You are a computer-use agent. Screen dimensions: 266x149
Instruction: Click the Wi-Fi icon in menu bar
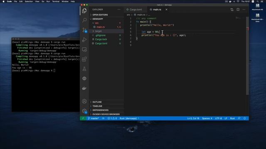(238, 1)
